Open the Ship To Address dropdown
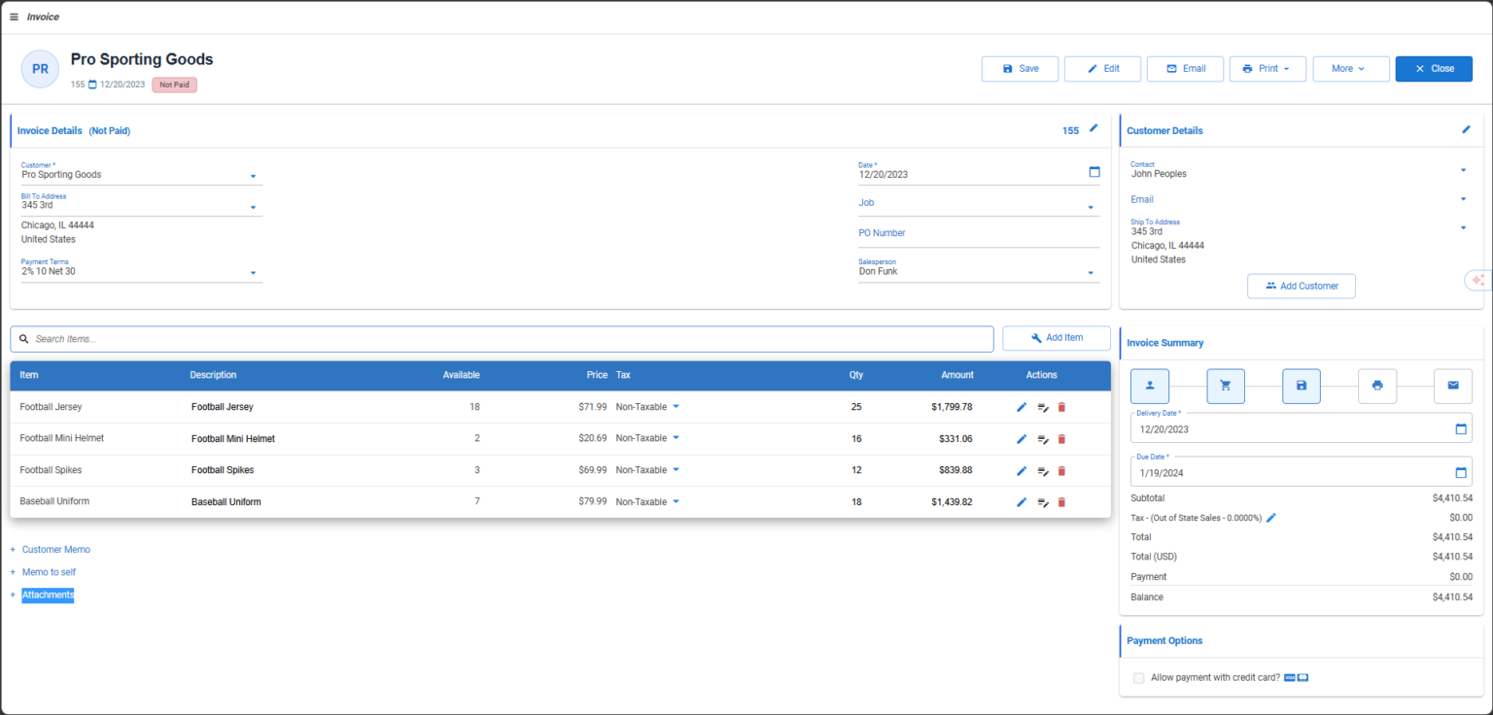The height and width of the screenshot is (715, 1493). tap(1463, 228)
